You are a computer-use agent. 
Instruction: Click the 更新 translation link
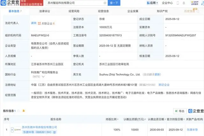166,75
